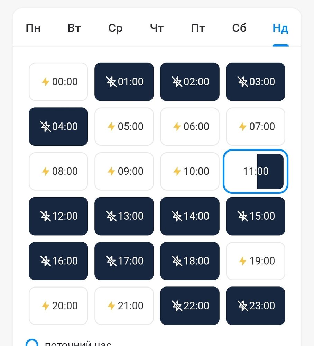This screenshot has width=314, height=346.
Task: Click the lightning bolt icon at 09:00
Action: pos(111,171)
